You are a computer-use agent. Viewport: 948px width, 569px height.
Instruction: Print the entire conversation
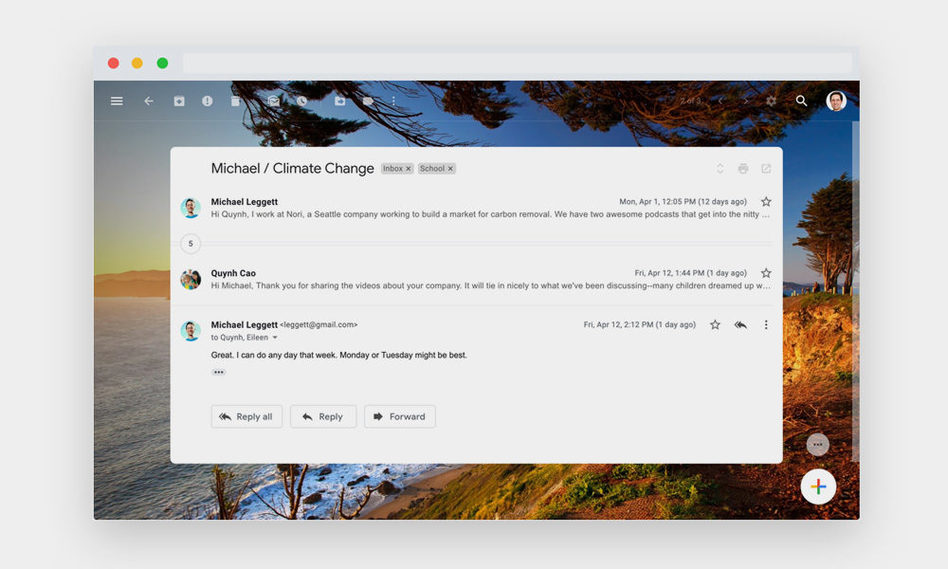click(x=743, y=169)
